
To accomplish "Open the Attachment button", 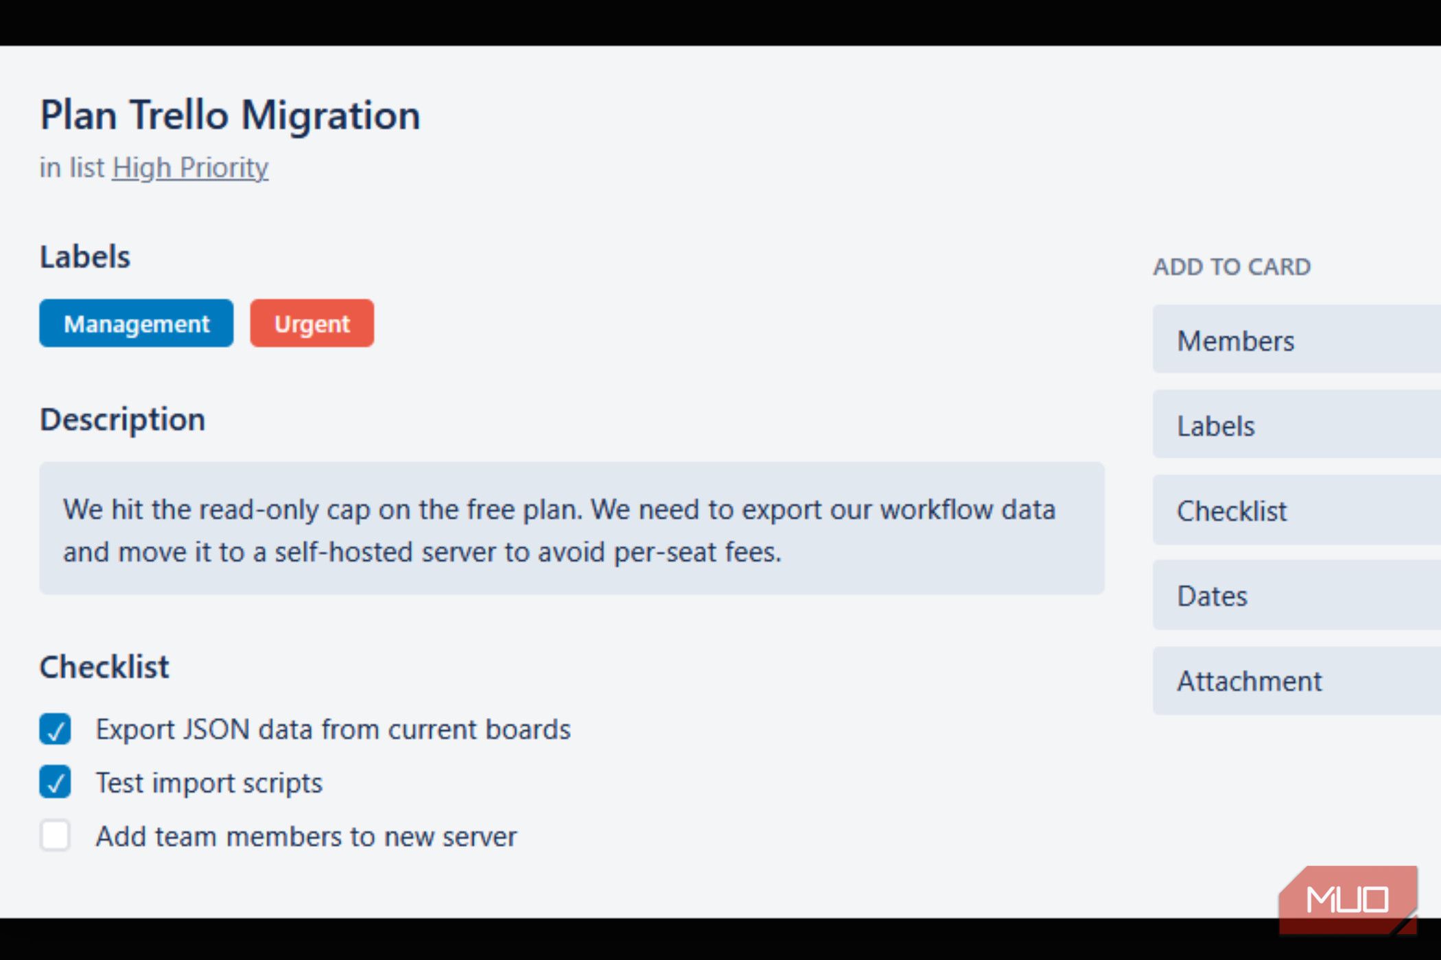I will (1297, 681).
